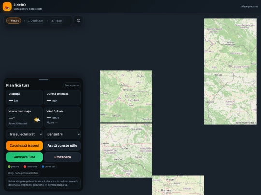Click the Salvează tura button
The width and height of the screenshot is (261, 195).
(24, 157)
